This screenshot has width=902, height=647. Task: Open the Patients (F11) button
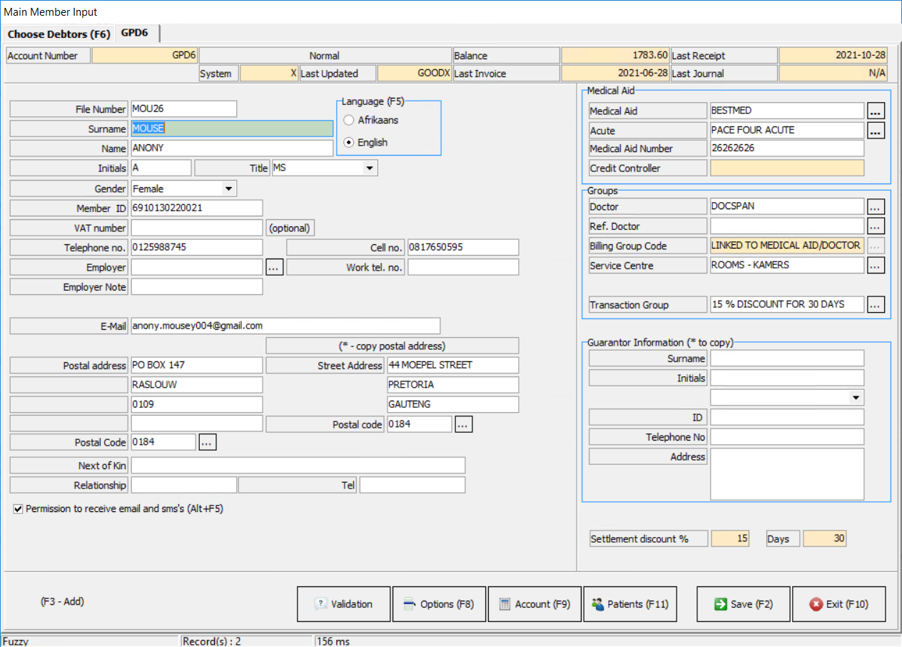(630, 604)
